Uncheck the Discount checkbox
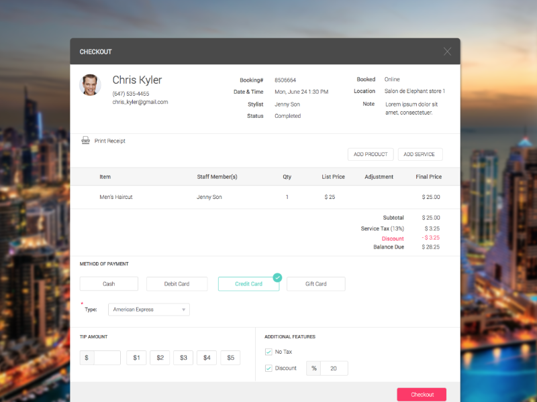Screen dimensions: 537x402 268,368
